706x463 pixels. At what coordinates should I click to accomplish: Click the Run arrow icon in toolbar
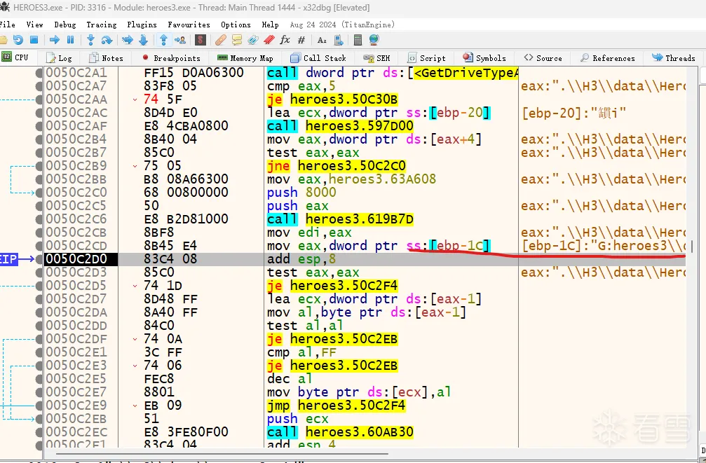55,40
